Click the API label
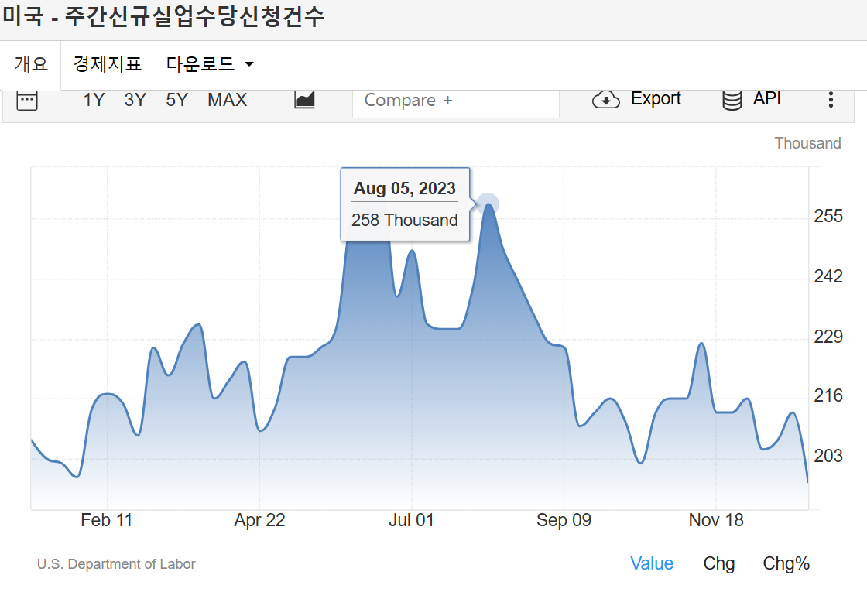The image size is (867, 599). pos(767,98)
